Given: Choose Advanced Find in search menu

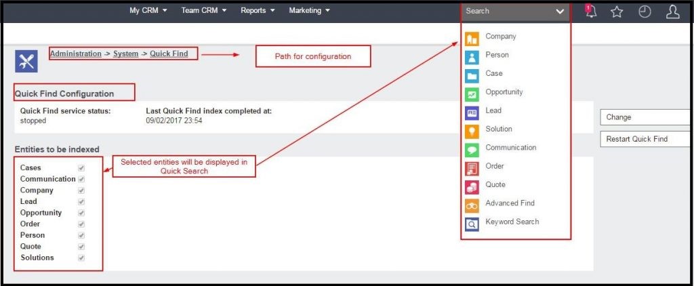Looking at the screenshot, I should tap(510, 203).
